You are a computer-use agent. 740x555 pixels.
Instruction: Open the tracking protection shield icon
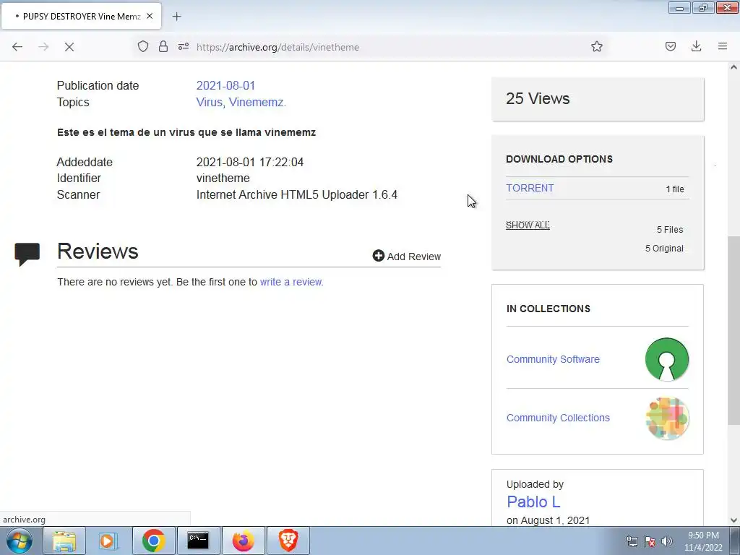pyautogui.click(x=143, y=46)
